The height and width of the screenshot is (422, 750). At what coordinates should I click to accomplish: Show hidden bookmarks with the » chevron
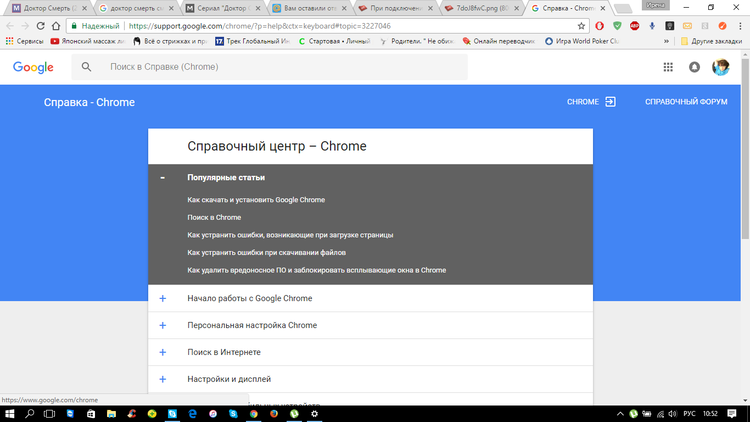(x=667, y=41)
